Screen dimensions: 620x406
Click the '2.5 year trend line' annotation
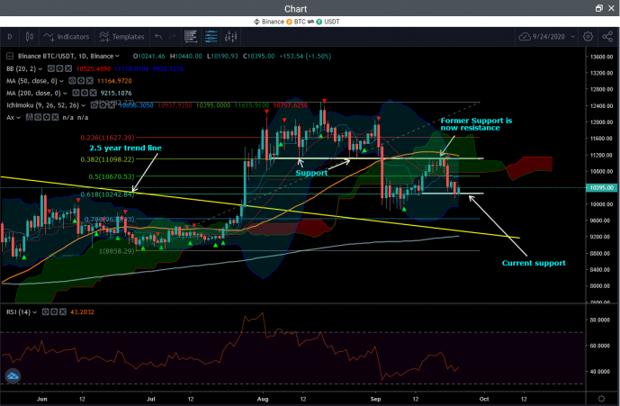[x=125, y=148]
